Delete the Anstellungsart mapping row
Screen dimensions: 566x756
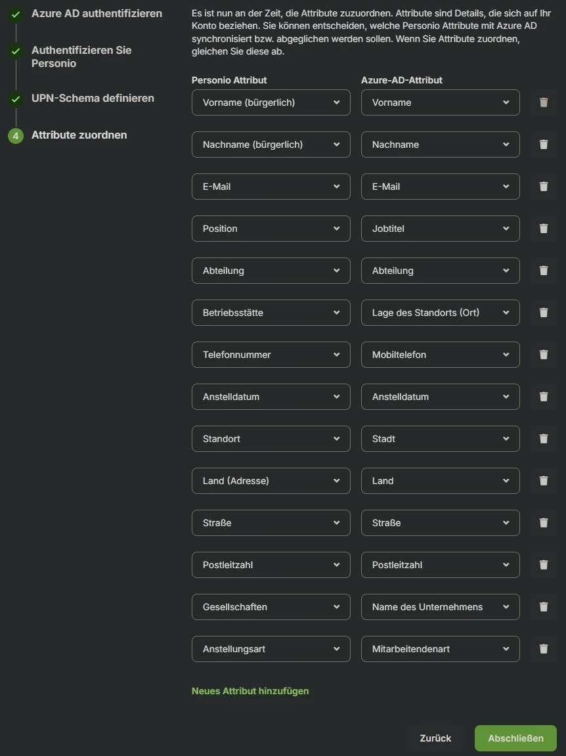click(x=544, y=649)
